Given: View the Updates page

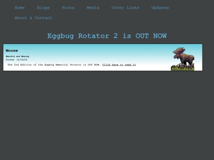Looking at the screenshot, I should pos(160,8).
